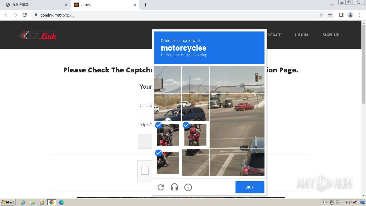This screenshot has height=206, width=366.
Task: Open the SIGN UP link
Action: click(x=331, y=35)
